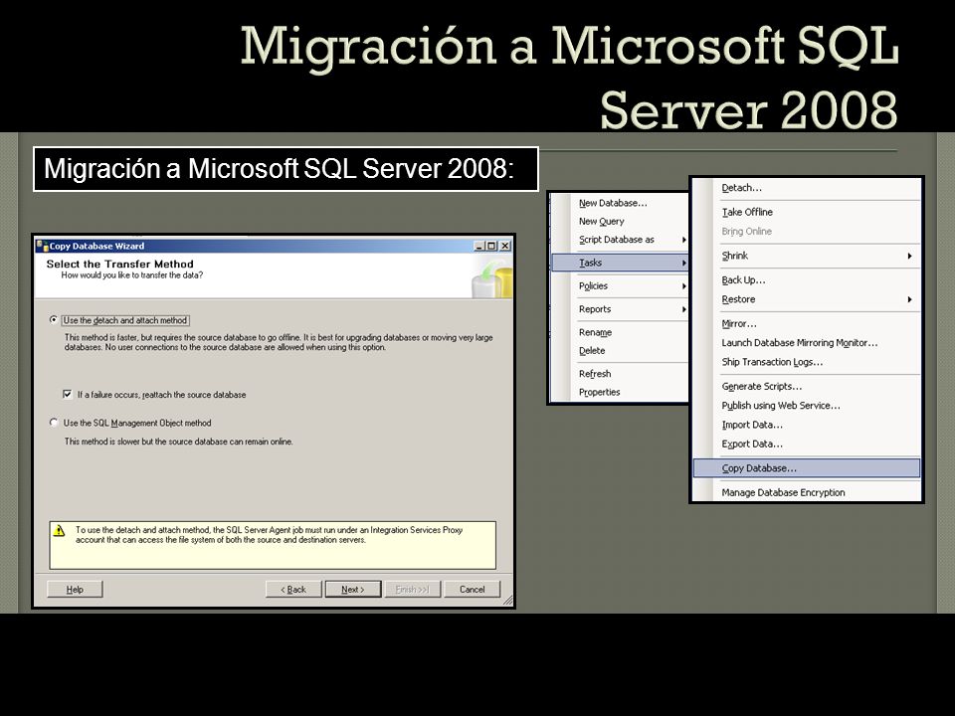Click the disabled Finish >>| button

tap(412, 589)
